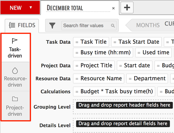Select the Resource Name field chip
The width and height of the screenshot is (174, 133).
point(99,78)
